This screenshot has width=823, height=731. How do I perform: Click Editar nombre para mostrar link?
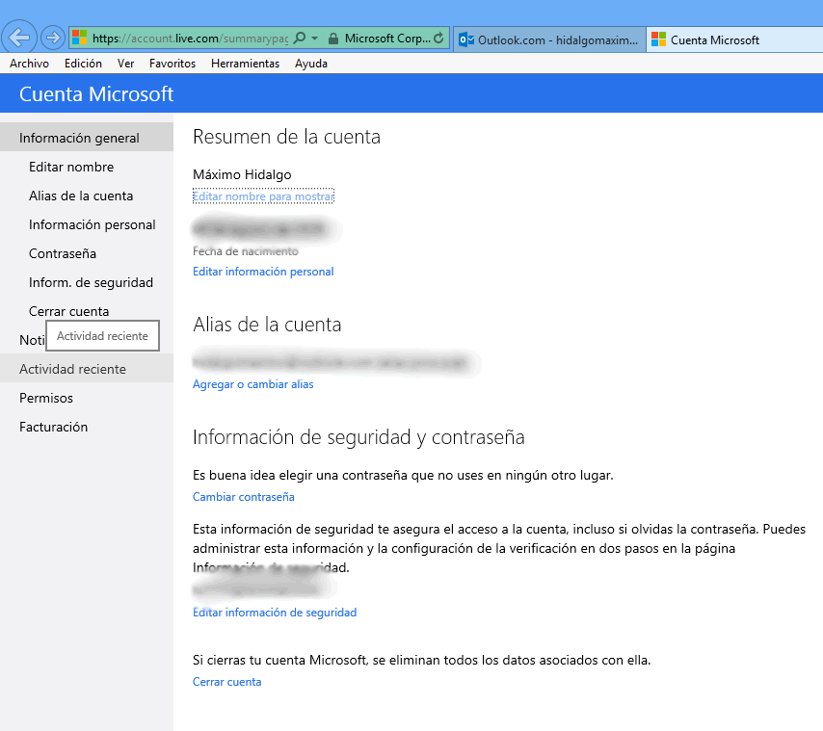point(263,196)
